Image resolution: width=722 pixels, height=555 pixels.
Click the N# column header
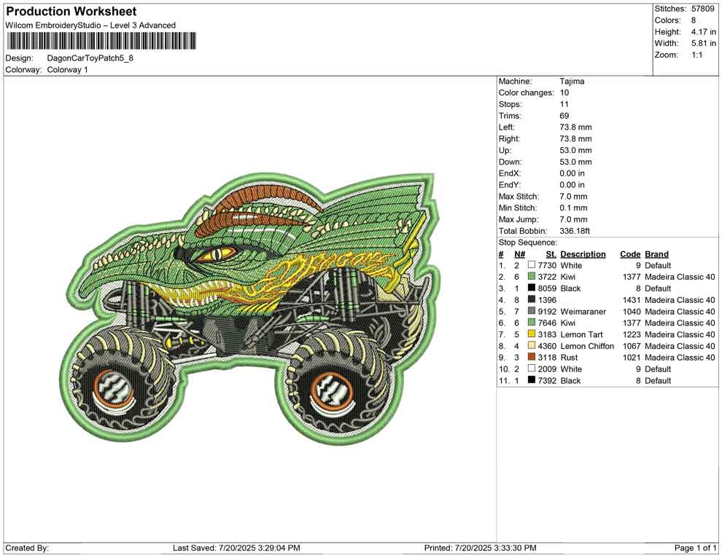coord(520,253)
